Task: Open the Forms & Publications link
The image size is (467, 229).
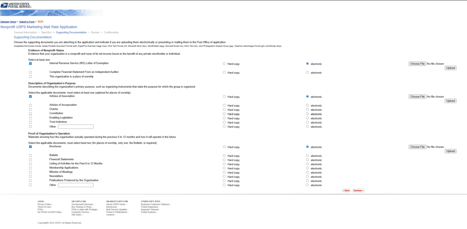Action: [x=117, y=212]
